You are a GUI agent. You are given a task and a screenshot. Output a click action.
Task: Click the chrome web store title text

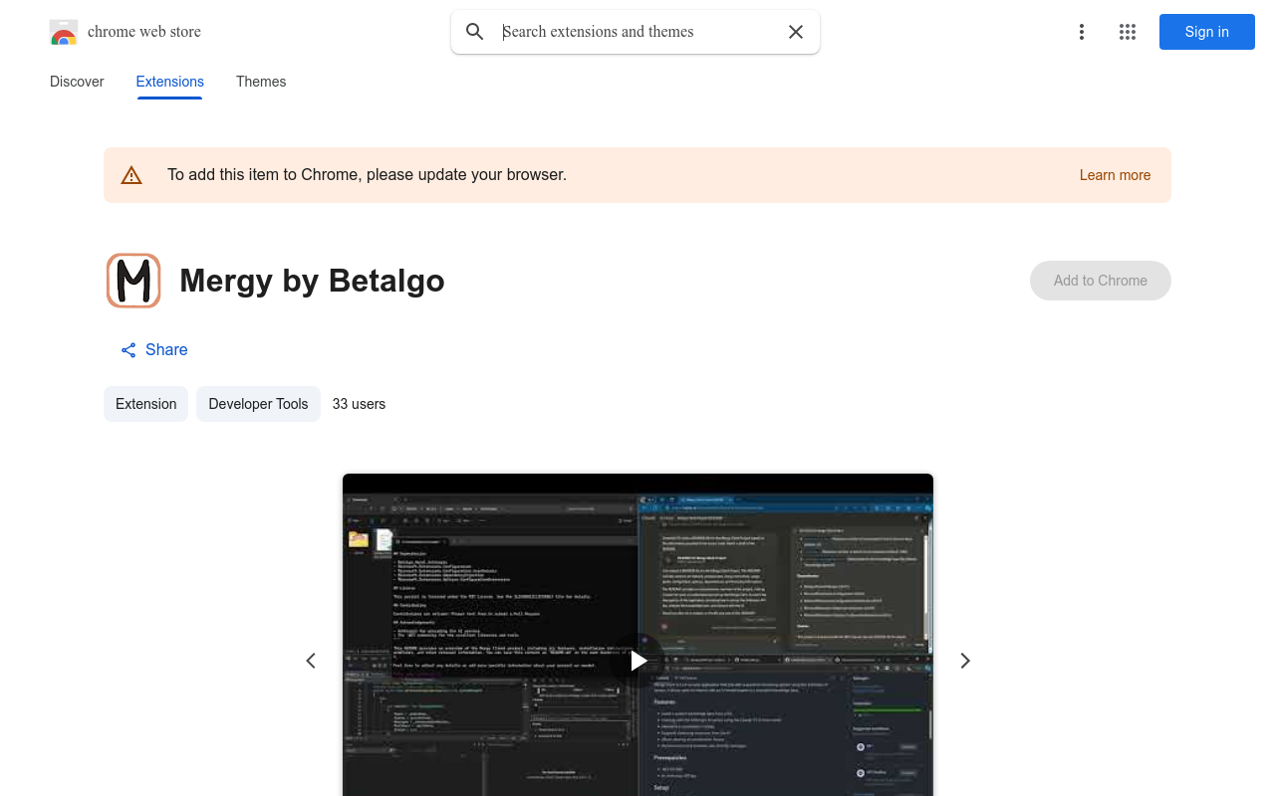(144, 32)
